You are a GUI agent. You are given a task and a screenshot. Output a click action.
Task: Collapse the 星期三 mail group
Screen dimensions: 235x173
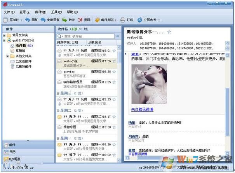pyautogui.click(x=58, y=93)
